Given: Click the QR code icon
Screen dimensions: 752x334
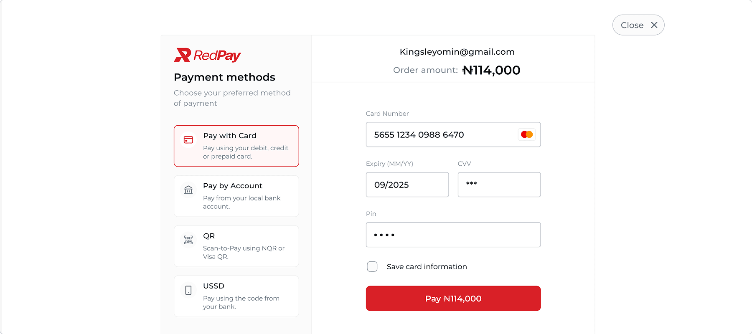Looking at the screenshot, I should click(x=188, y=240).
